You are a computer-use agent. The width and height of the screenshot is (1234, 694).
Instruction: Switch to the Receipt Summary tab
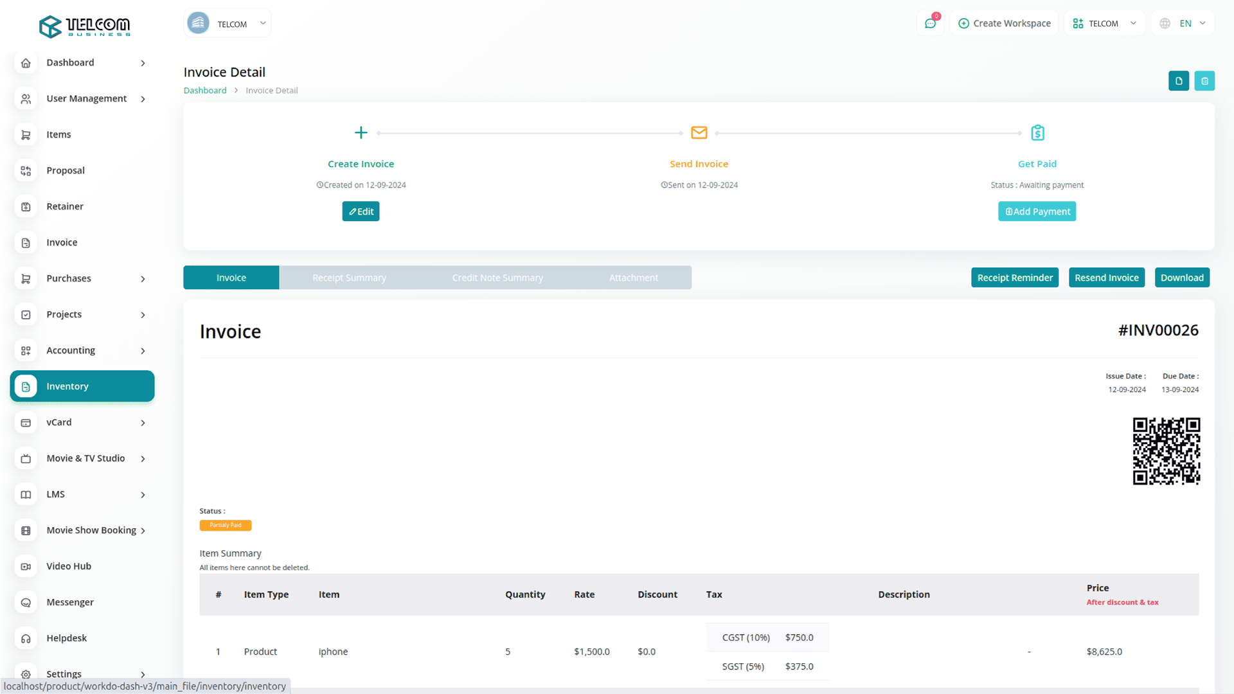click(349, 278)
